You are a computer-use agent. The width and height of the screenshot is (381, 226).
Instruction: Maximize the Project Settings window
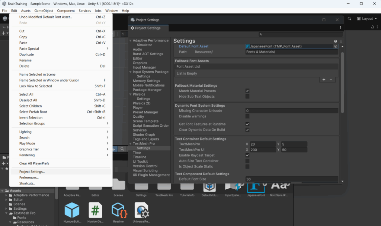pos(324,20)
